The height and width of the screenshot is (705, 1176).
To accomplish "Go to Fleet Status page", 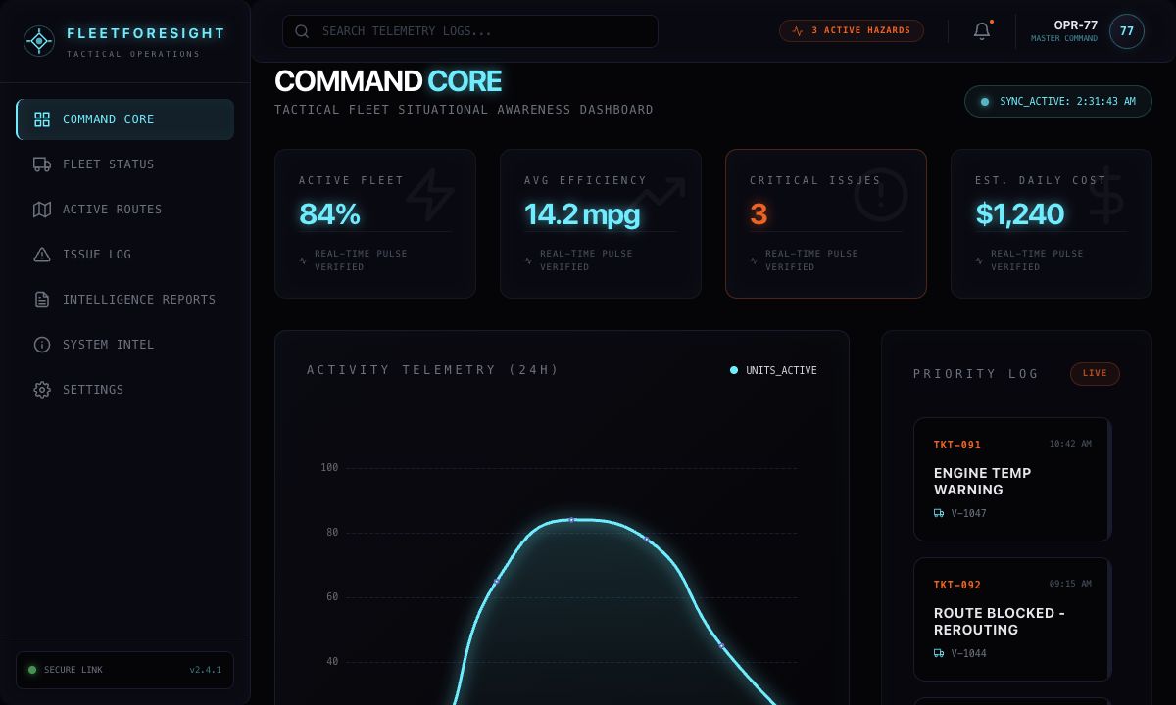I will pos(125,164).
